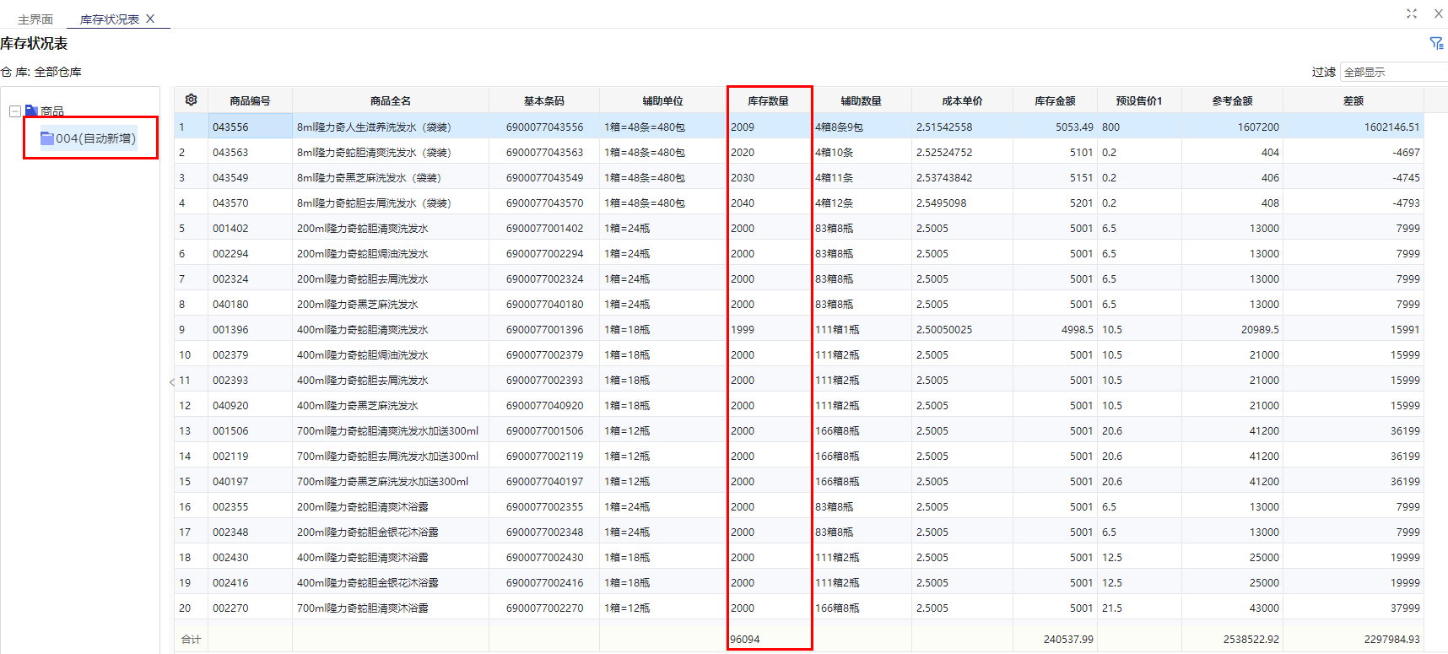1448x654 pixels.
Task: Sort by 商品全名 column header
Action: coord(391,100)
